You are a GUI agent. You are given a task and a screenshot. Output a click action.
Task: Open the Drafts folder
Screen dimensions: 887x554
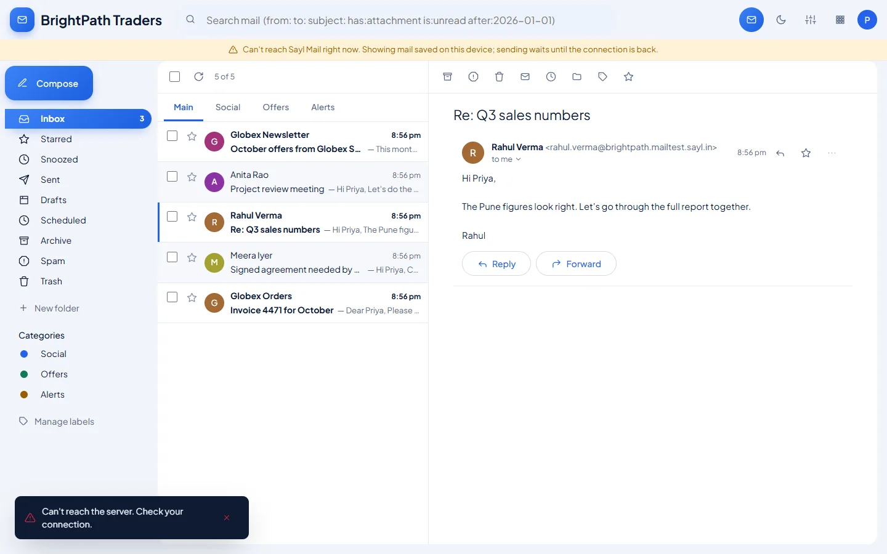tap(78, 200)
